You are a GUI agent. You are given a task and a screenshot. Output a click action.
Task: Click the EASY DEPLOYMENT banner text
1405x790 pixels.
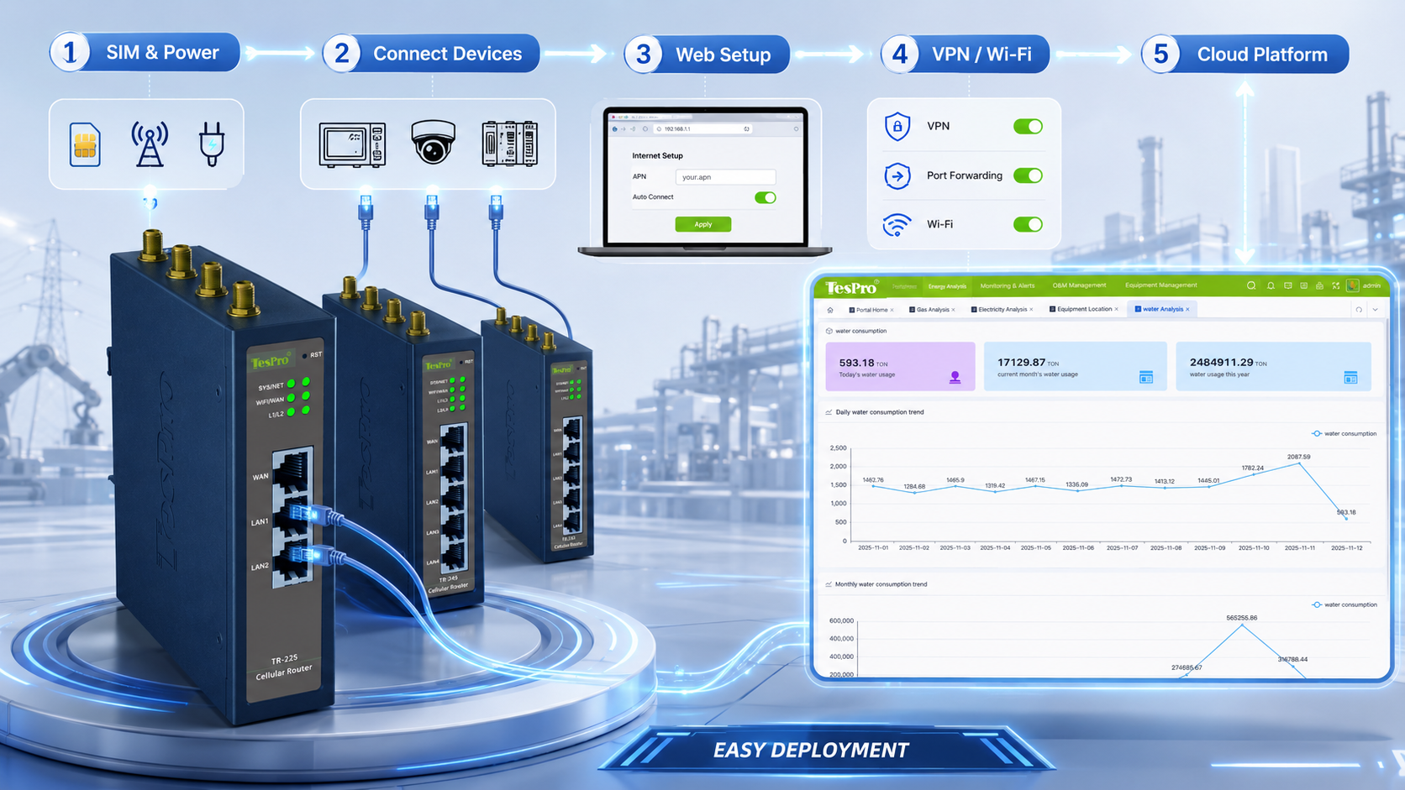pos(811,751)
